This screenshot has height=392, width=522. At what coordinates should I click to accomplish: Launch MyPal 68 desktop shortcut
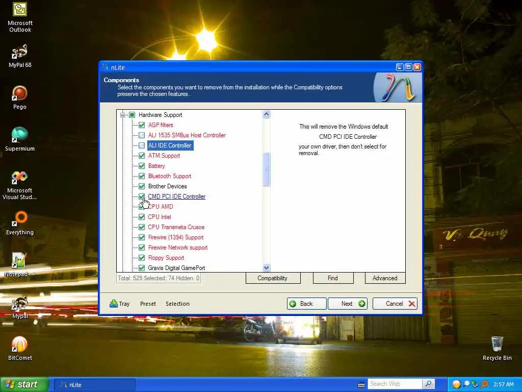[20, 56]
